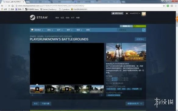178x111 pixels.
Task: Click the Steam logo in page header
Action: click(x=39, y=18)
